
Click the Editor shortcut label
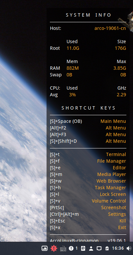coord(119,168)
